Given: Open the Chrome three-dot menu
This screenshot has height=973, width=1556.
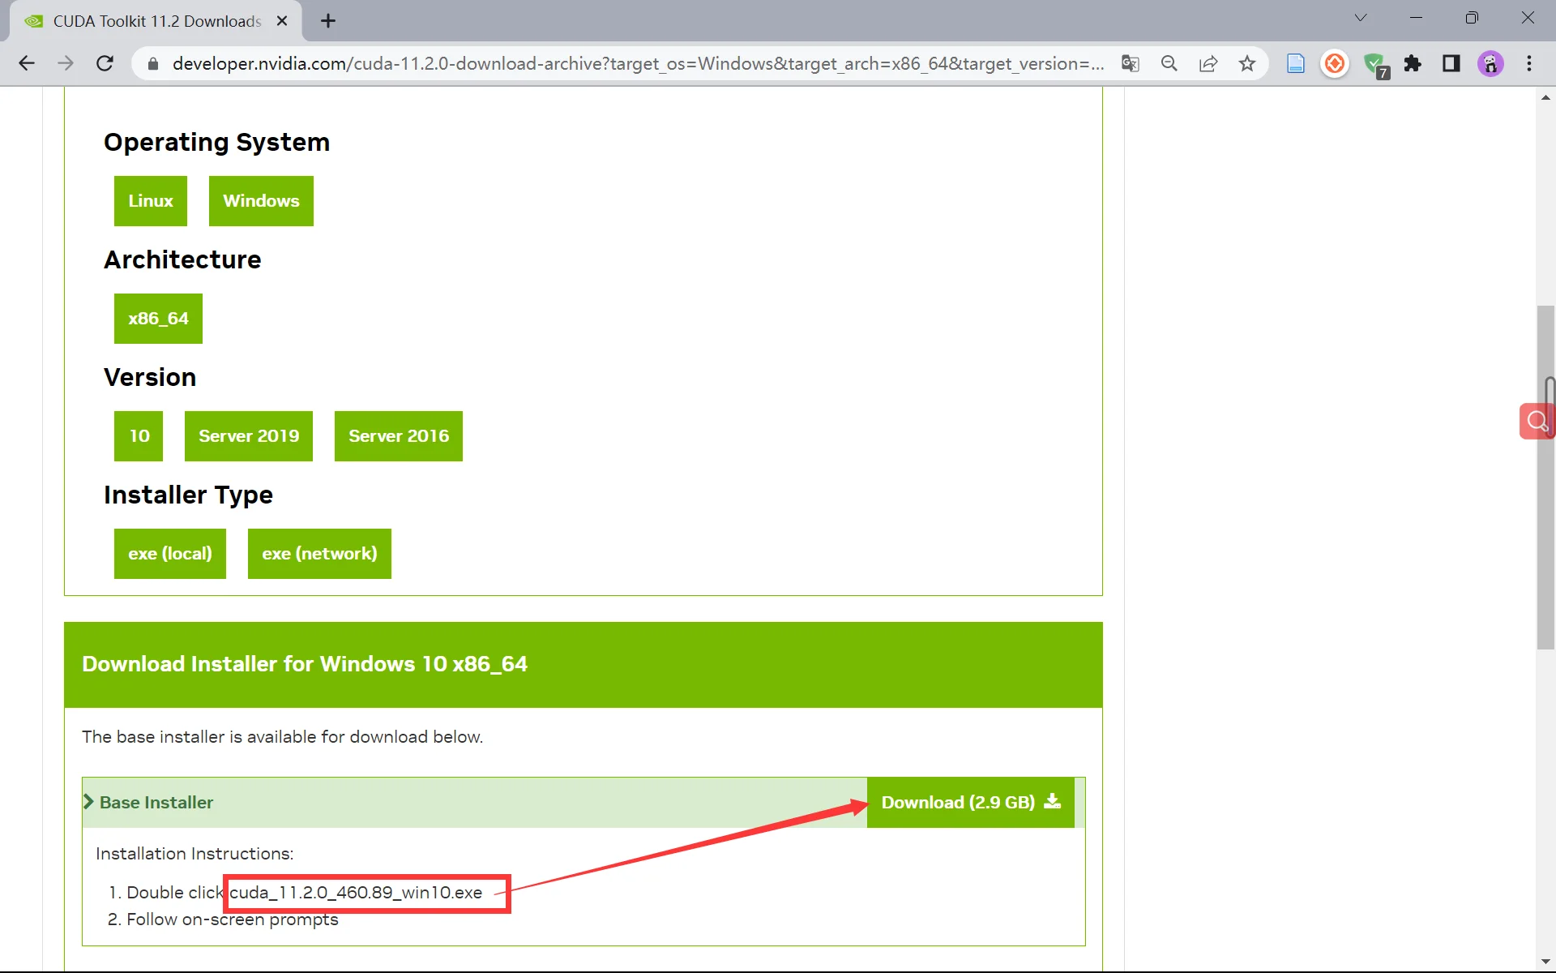Looking at the screenshot, I should point(1529,63).
